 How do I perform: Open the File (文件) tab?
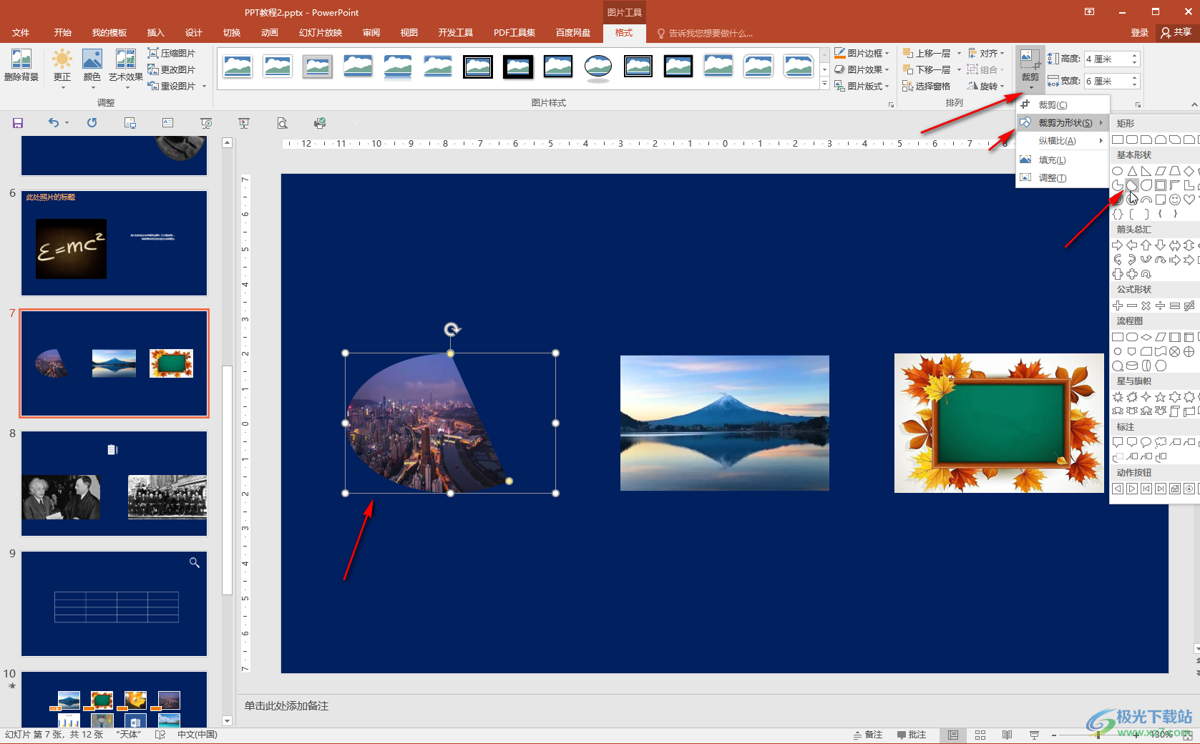click(21, 33)
